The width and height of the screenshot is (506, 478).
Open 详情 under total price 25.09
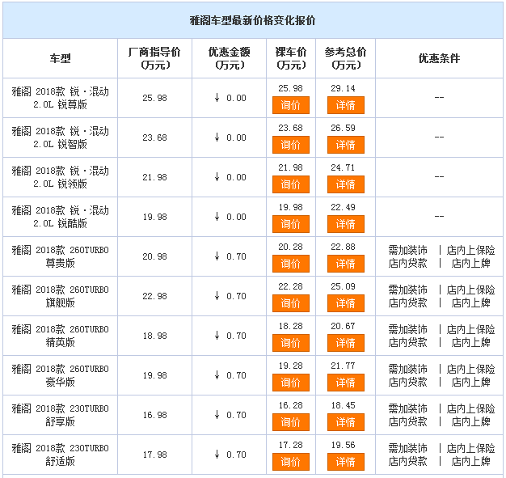pyautogui.click(x=346, y=303)
